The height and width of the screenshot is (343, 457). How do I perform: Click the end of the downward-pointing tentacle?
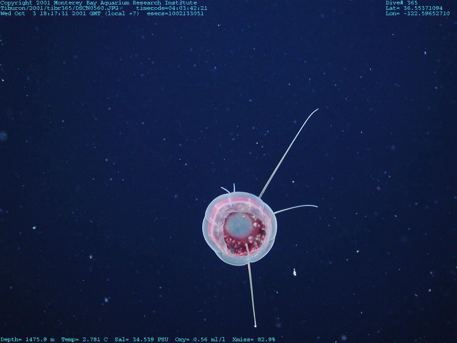[x=255, y=326]
